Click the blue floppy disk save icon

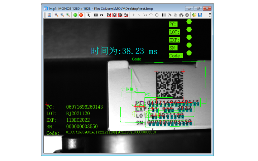(x=200, y=15)
